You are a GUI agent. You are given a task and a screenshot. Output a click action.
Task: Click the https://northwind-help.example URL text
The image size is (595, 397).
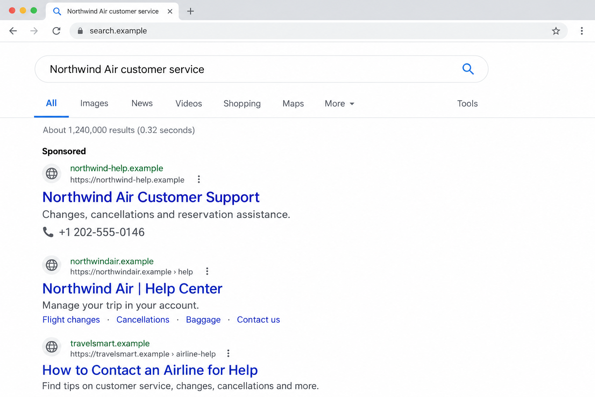[127, 180]
